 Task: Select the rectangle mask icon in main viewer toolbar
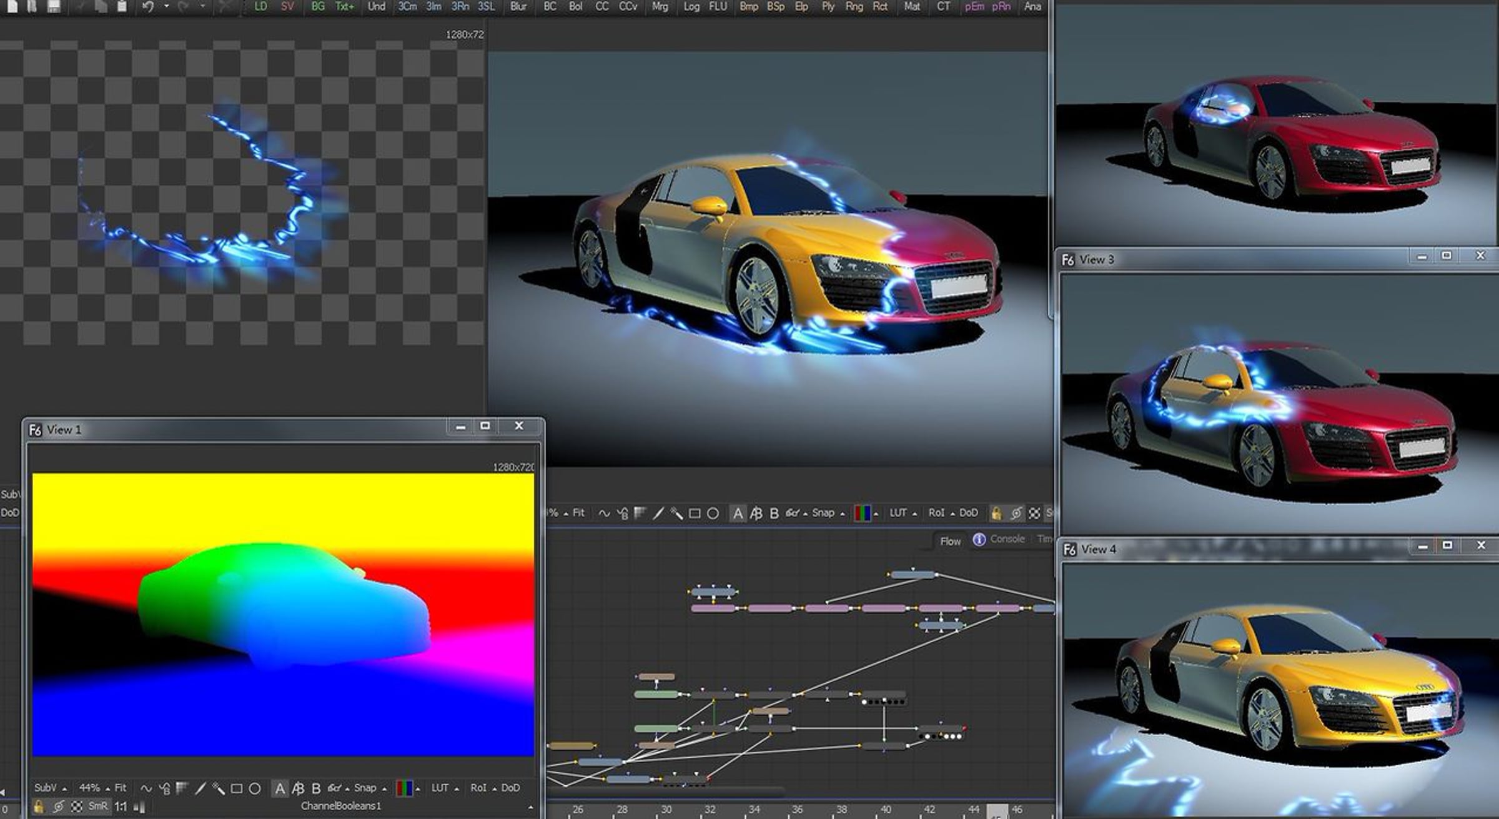(695, 514)
